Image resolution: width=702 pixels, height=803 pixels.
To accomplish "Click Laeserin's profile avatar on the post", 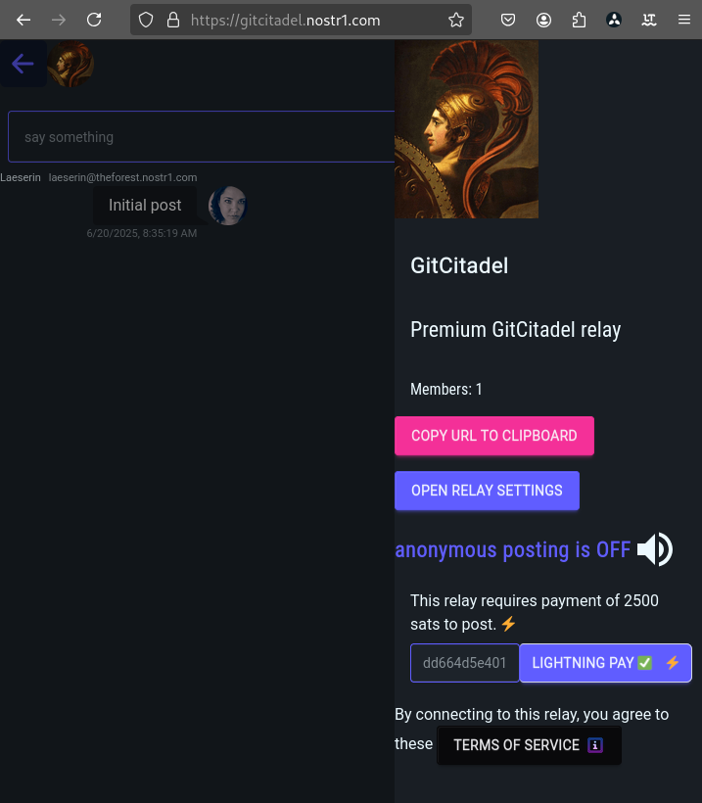I will coord(227,206).
